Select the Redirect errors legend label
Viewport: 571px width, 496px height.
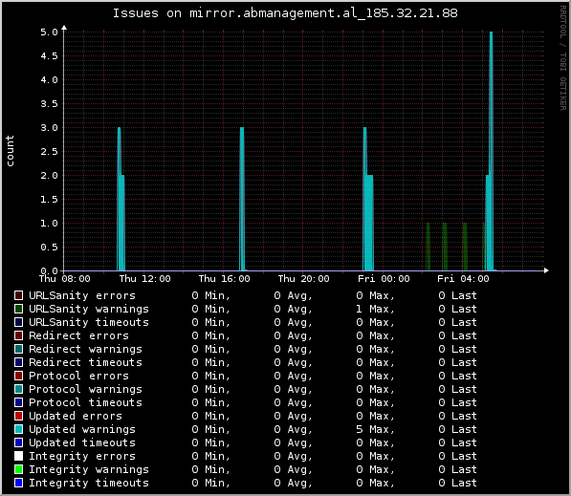tap(78, 335)
